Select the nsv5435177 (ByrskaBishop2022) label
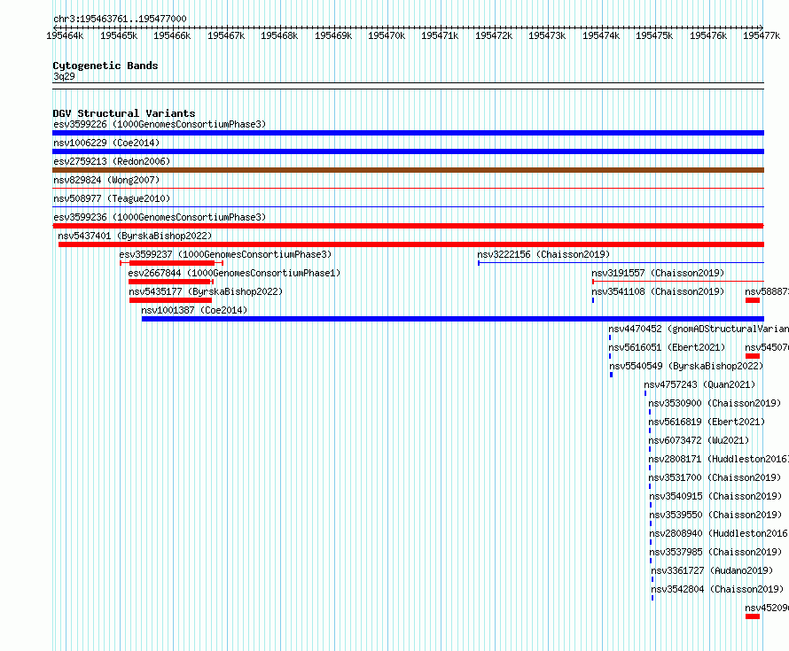 [206, 291]
